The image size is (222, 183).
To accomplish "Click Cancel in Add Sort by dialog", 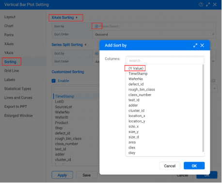I will tap(170, 166).
